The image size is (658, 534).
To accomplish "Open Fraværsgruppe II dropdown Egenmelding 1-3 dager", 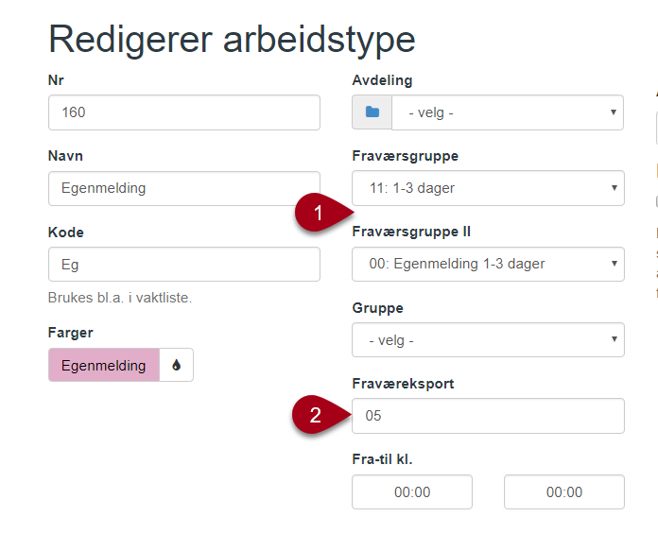I will [488, 264].
